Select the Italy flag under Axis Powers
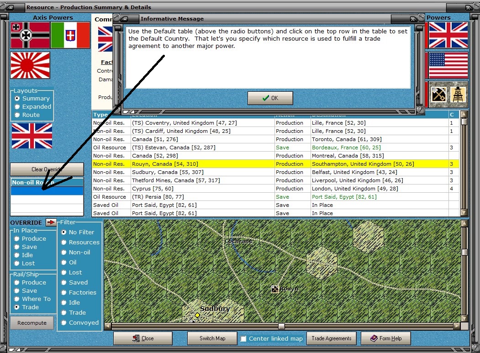The height and width of the screenshot is (353, 480). pos(70,35)
